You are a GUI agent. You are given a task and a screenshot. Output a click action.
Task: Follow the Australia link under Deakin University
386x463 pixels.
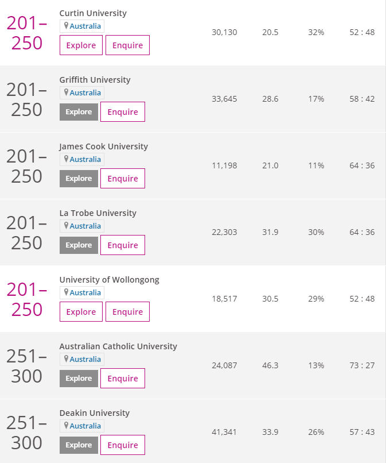click(85, 426)
